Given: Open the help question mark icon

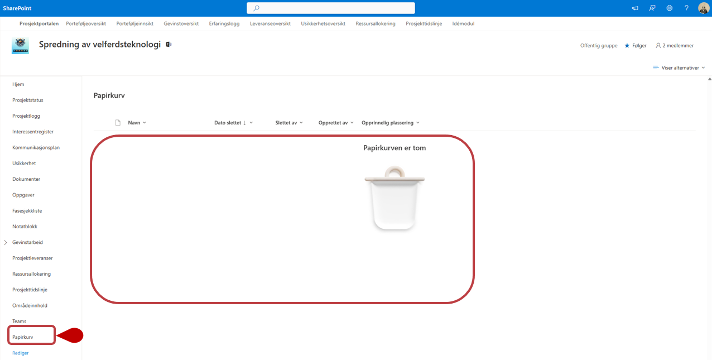Looking at the screenshot, I should (x=686, y=8).
